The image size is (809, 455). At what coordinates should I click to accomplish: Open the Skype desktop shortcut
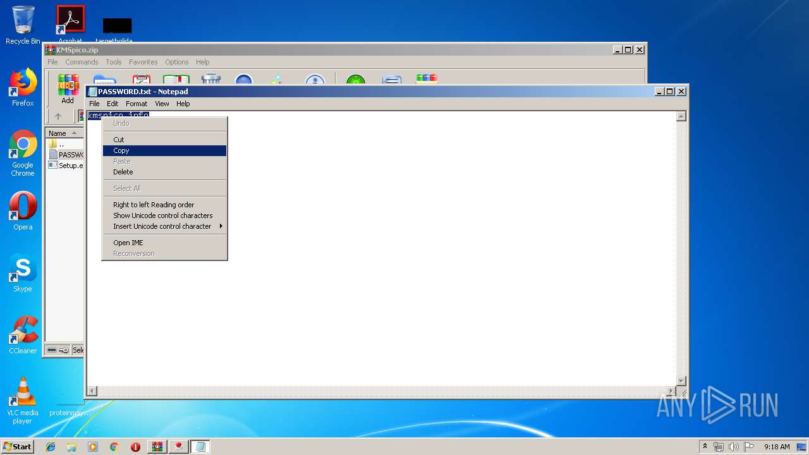point(23,273)
